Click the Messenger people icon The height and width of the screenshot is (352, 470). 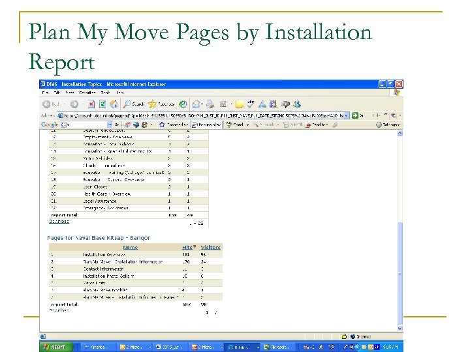click(297, 104)
